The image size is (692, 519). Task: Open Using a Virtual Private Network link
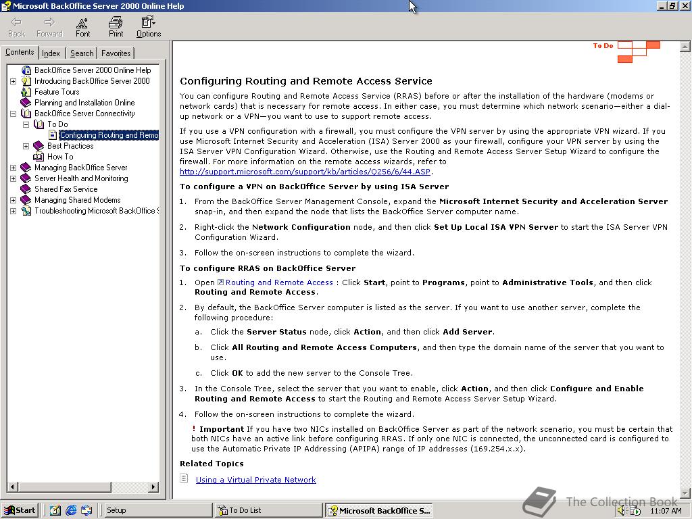click(256, 480)
